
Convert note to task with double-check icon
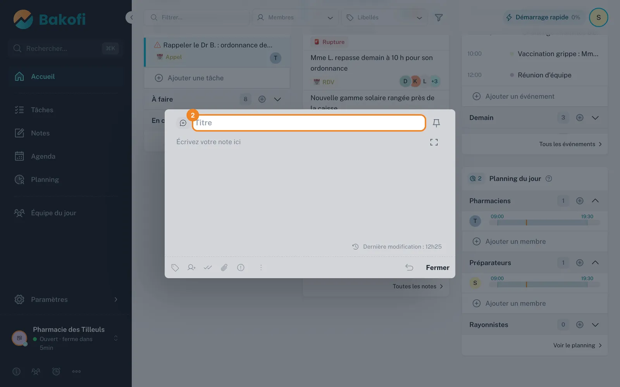[x=208, y=267]
